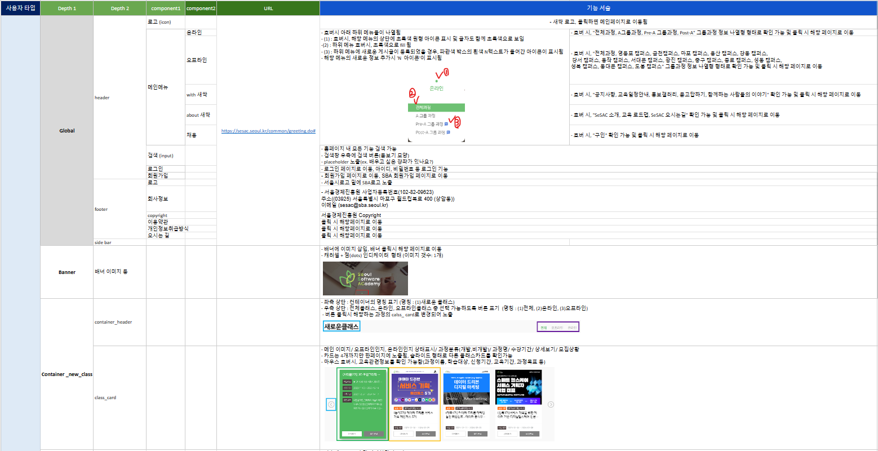This screenshot has width=878, height=451.
Task: Select the Banner cell
Action: coord(67,272)
